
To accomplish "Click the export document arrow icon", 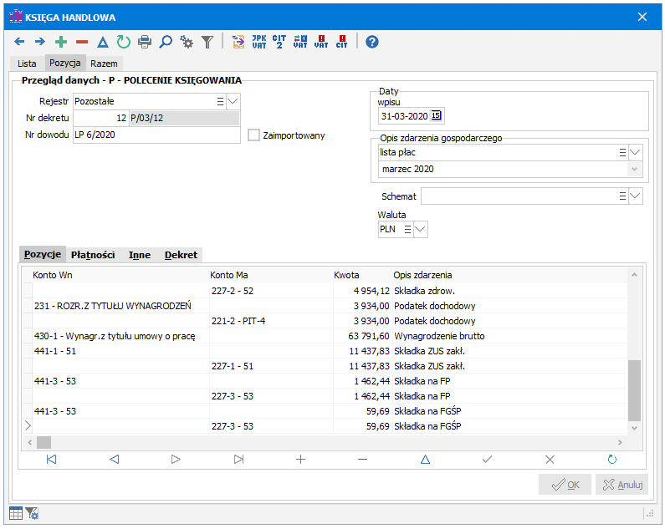I will click(x=238, y=42).
